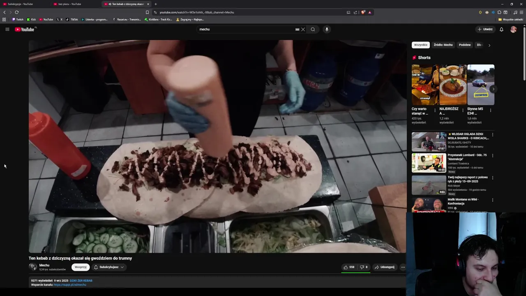Close the Ten kebab z dziczyzną tab
The width and height of the screenshot is (526, 296).
148,4
